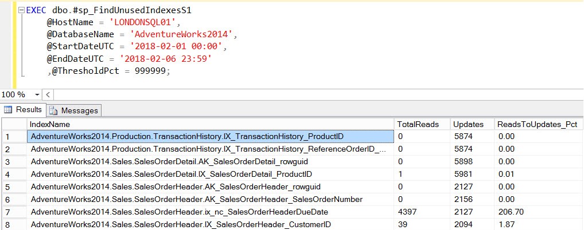
Task: Click the Messages tab icon
Action: tap(53, 110)
